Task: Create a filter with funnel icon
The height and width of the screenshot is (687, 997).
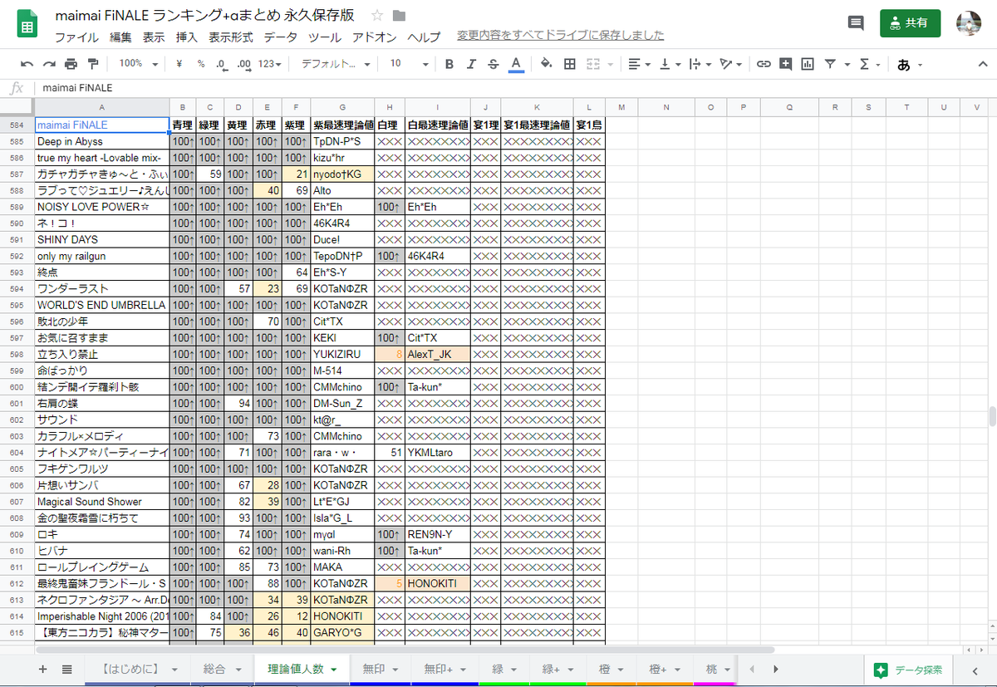Action: [x=830, y=64]
